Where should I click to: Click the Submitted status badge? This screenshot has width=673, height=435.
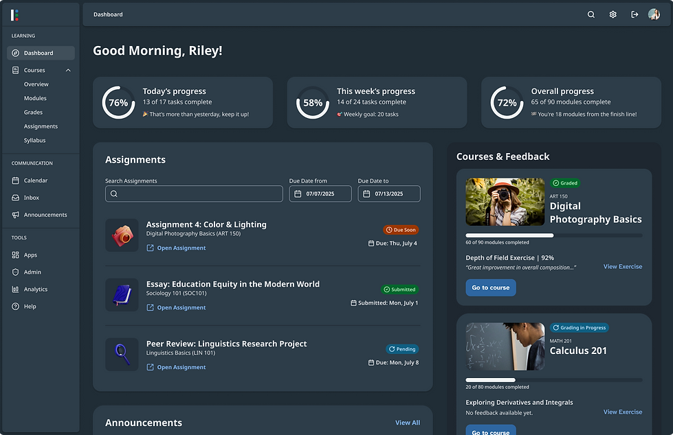399,290
